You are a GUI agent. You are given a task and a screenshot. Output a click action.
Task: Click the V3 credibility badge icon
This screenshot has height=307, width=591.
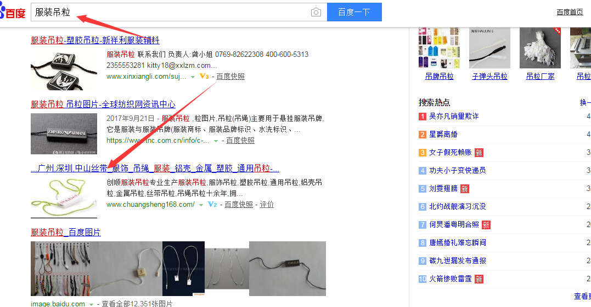[x=204, y=77]
